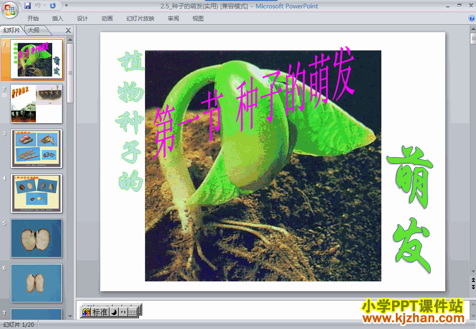
Task: Click animation star icon under slide 2
Action: pos(4,95)
